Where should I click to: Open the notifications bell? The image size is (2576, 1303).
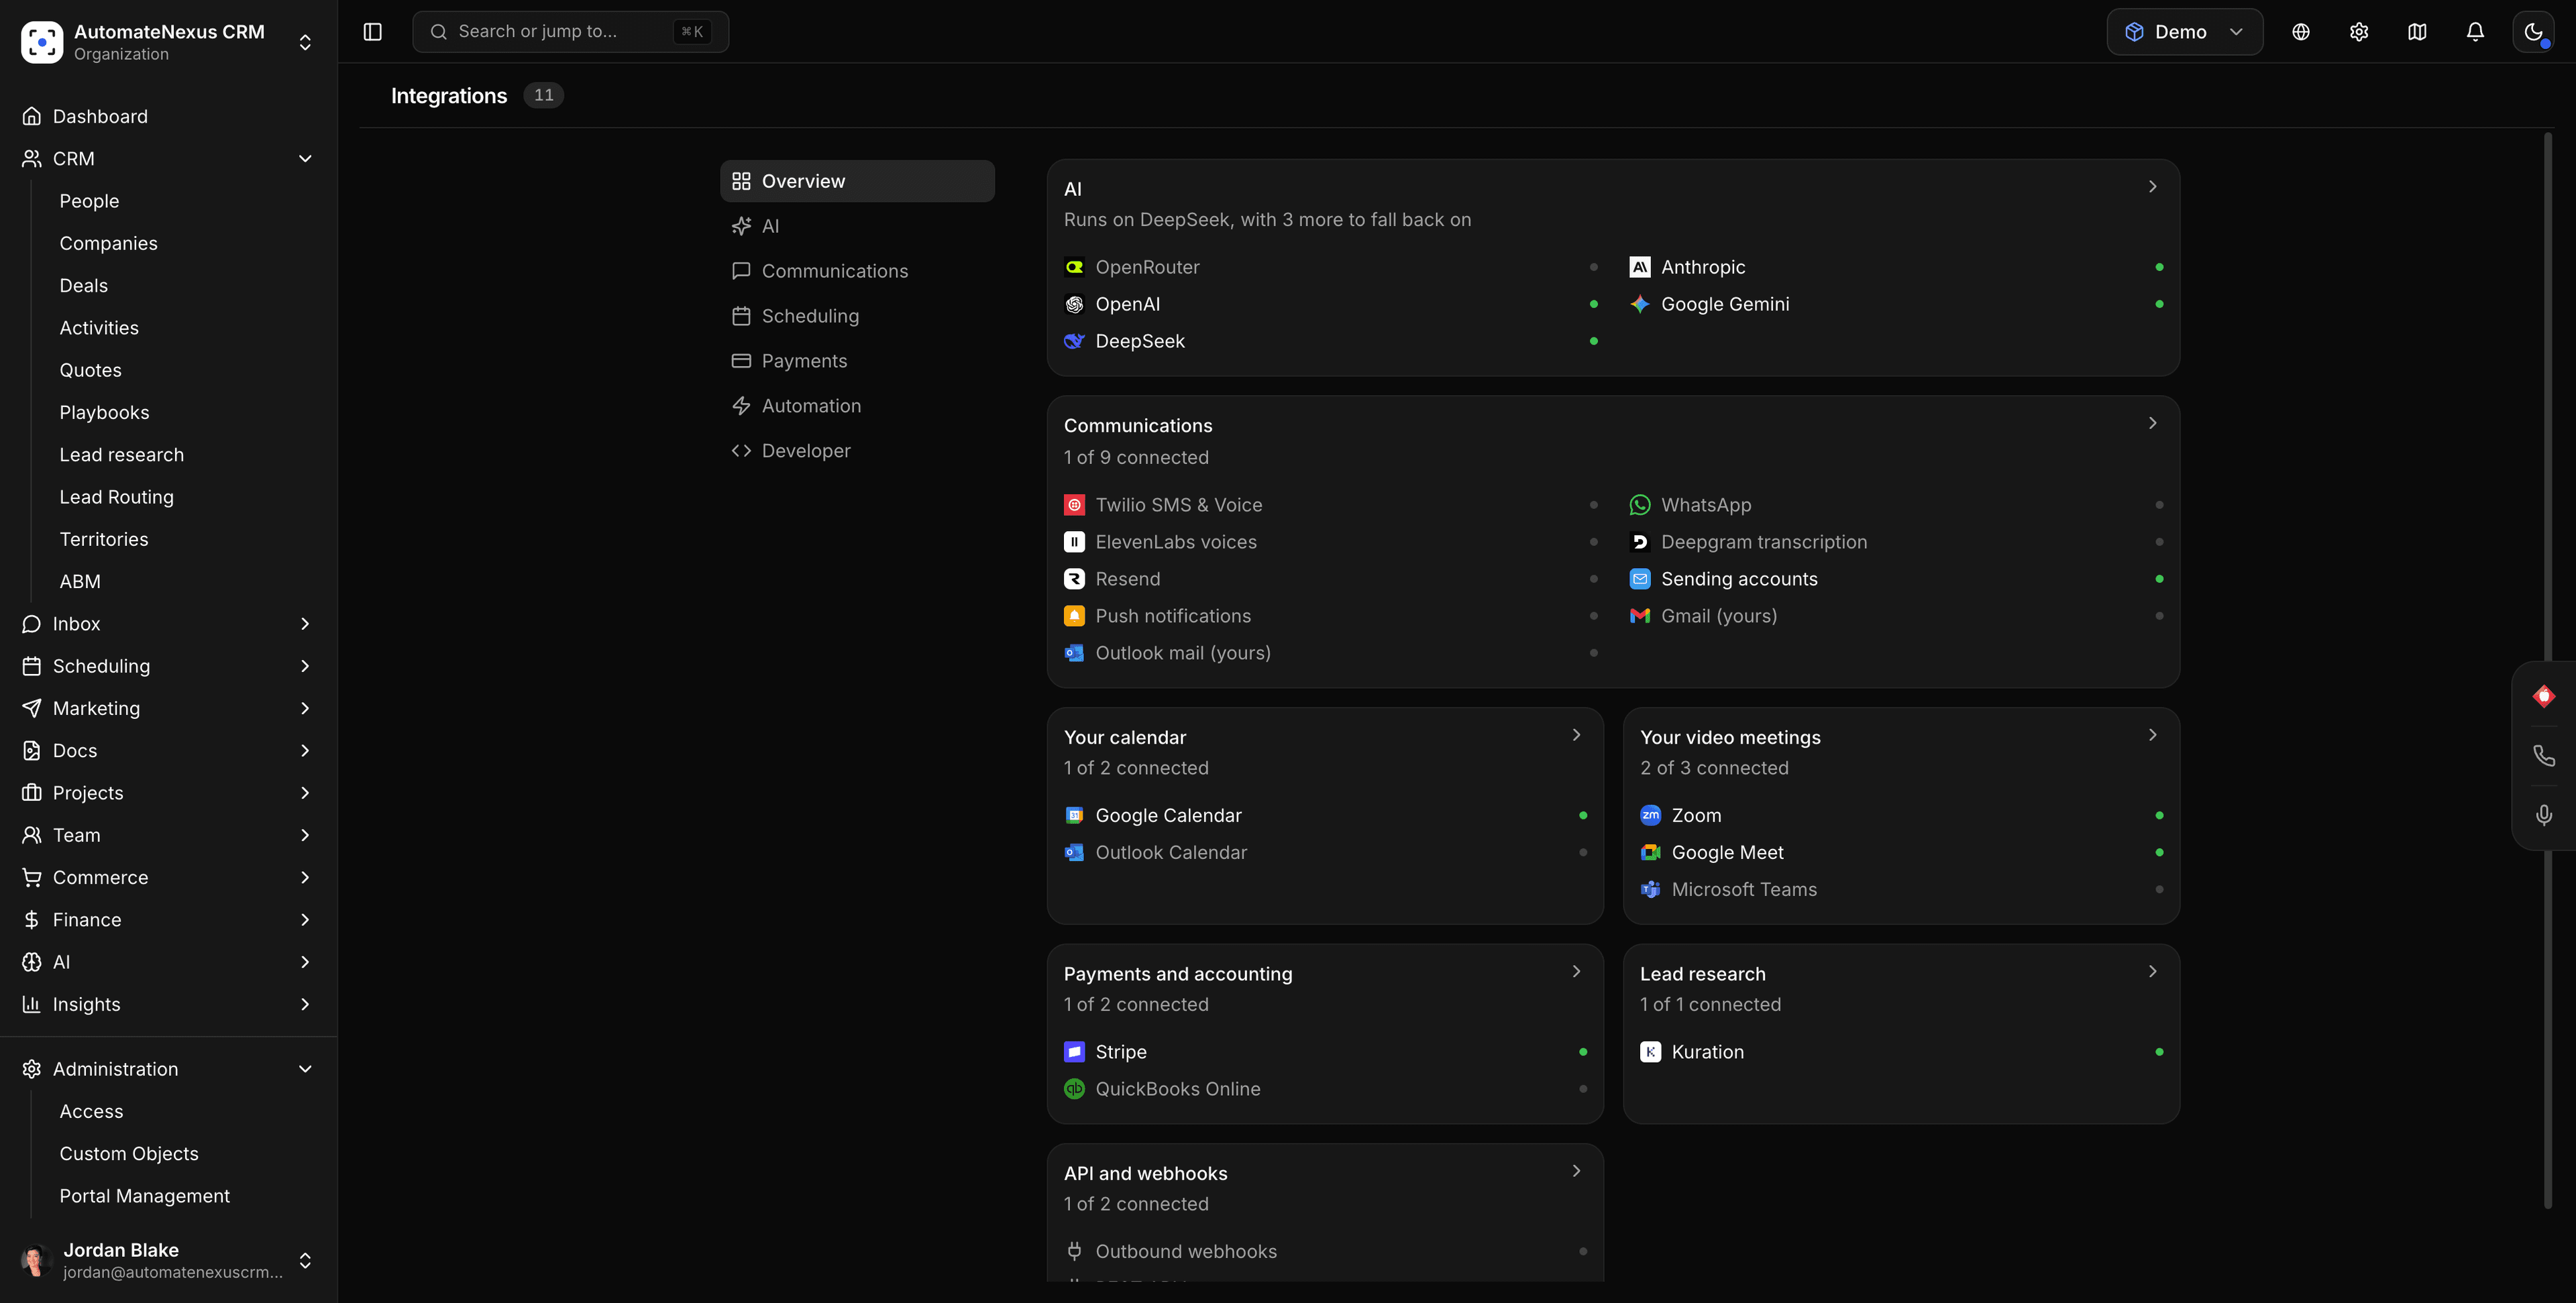2475,32
